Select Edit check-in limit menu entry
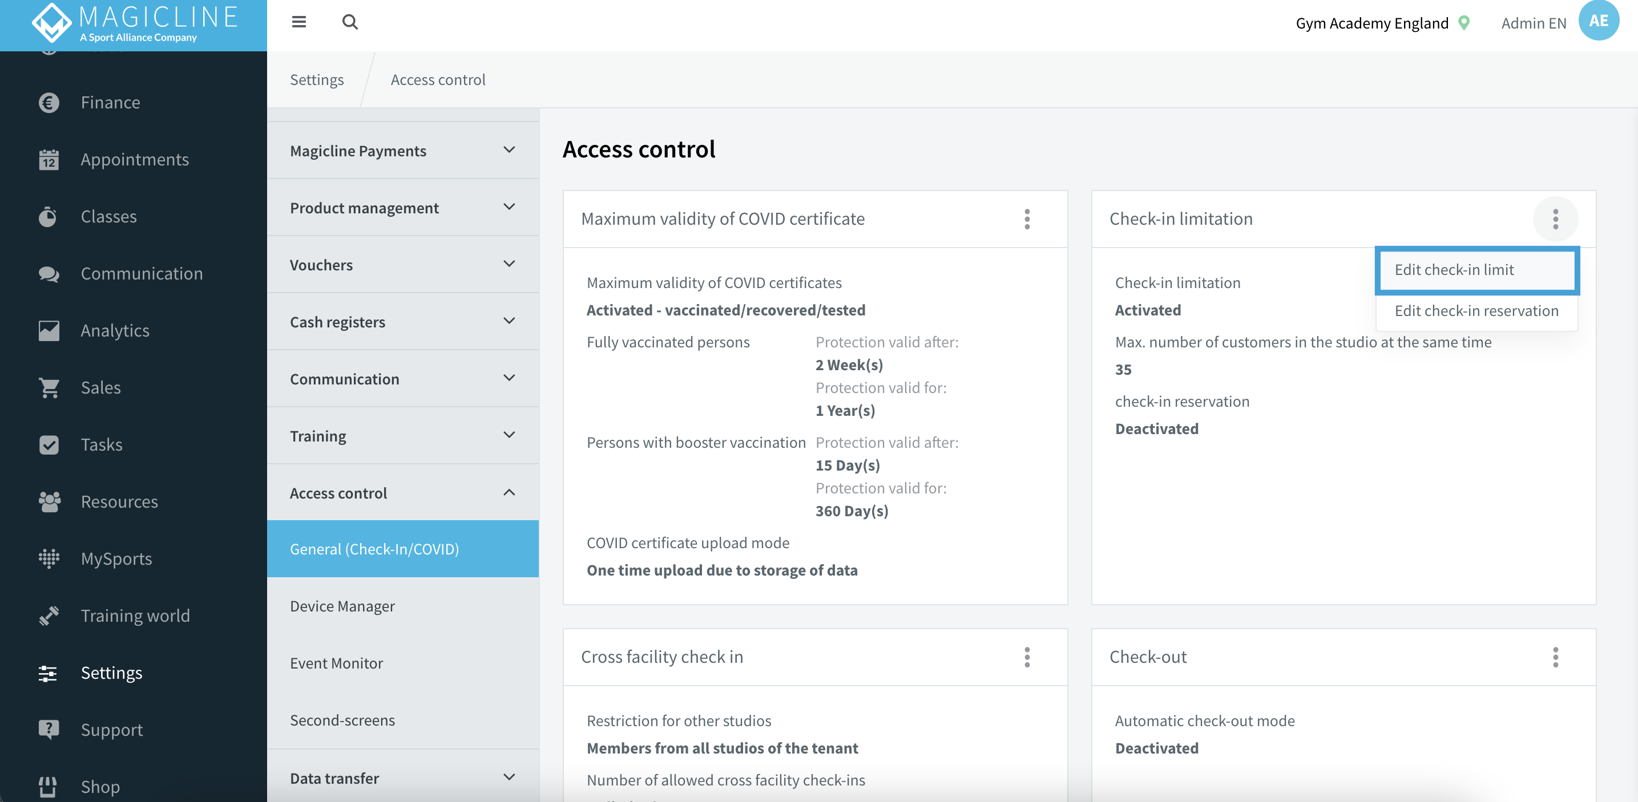 pyautogui.click(x=1476, y=270)
